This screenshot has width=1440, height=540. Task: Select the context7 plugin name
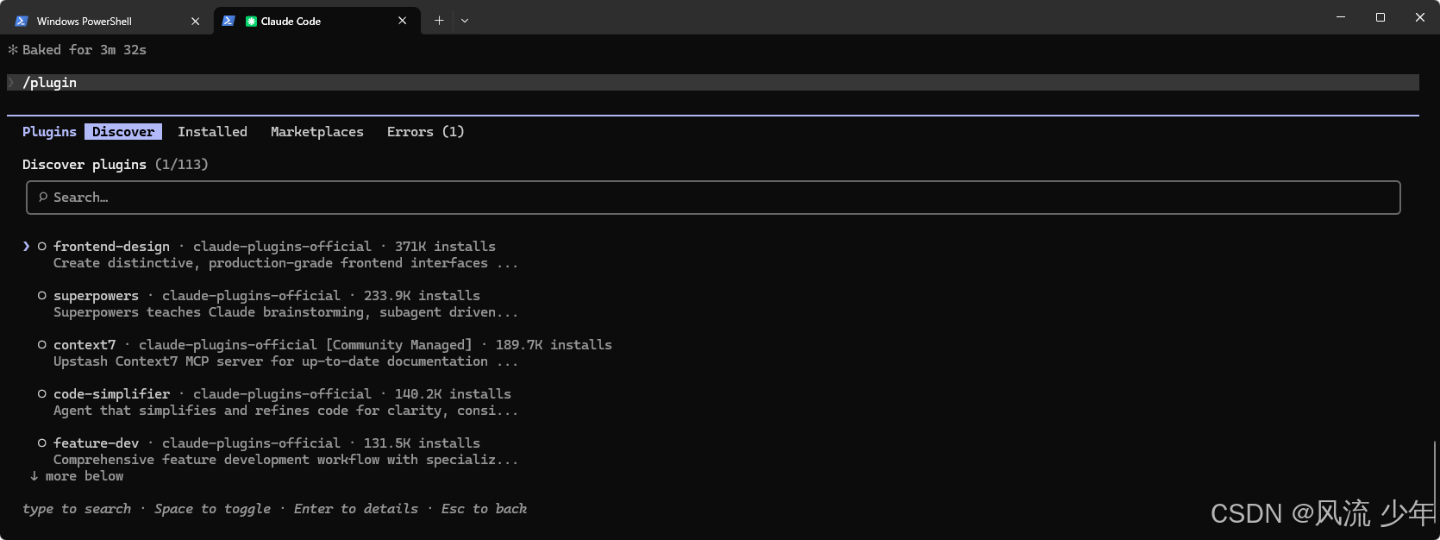tap(85, 345)
